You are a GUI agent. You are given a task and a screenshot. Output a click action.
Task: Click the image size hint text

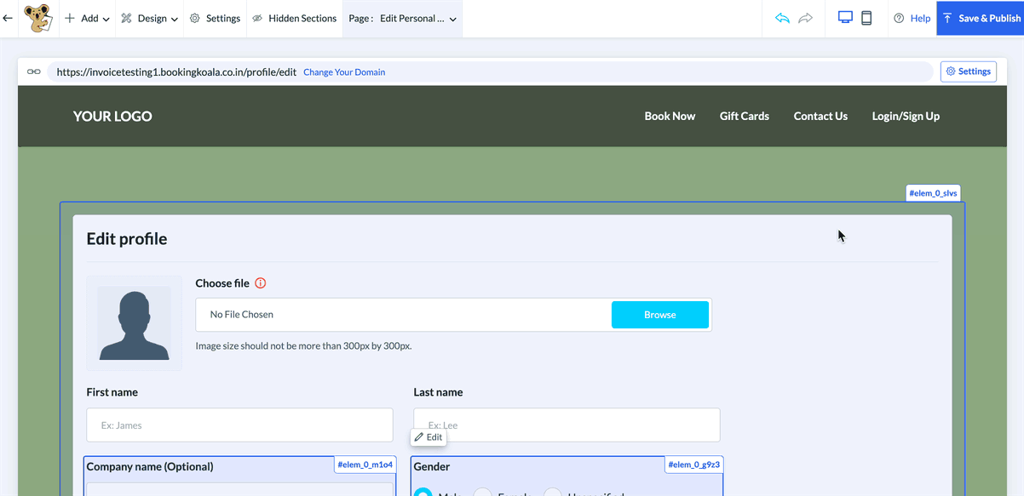coord(304,346)
